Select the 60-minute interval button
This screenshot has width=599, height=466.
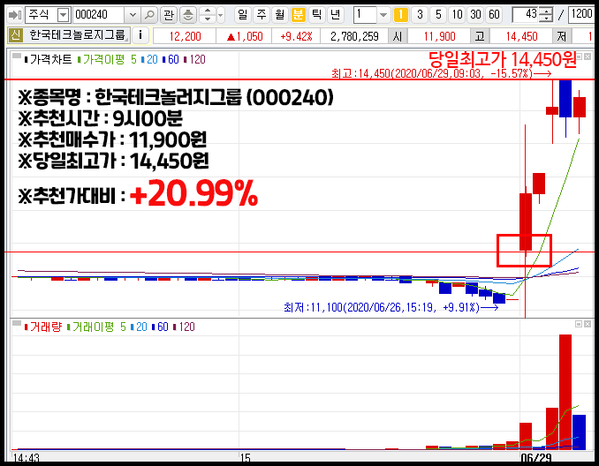coord(495,15)
